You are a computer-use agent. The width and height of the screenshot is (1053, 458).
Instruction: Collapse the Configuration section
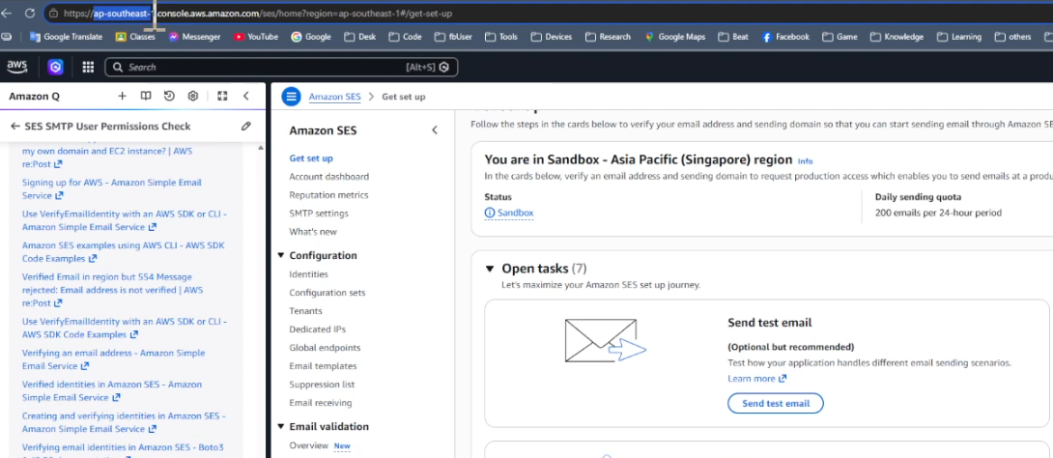[x=281, y=255]
